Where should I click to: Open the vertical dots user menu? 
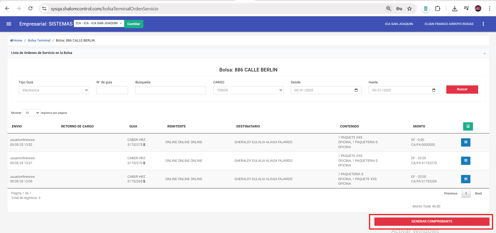pyautogui.click(x=483, y=24)
